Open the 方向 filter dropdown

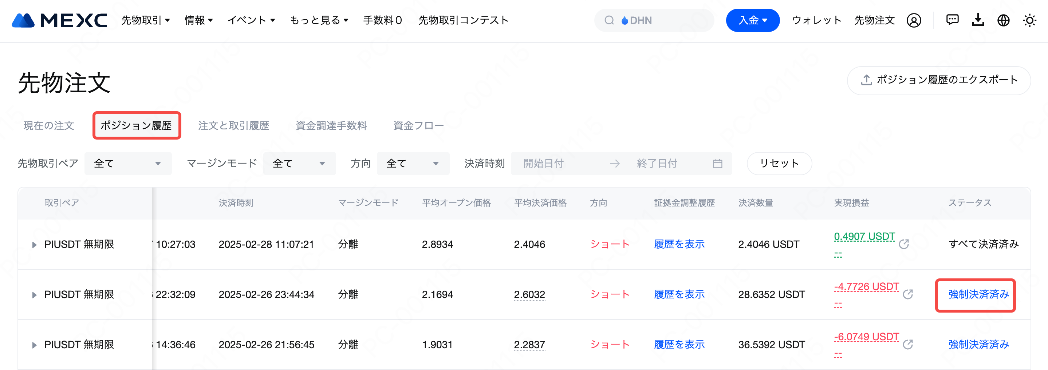pyautogui.click(x=413, y=164)
